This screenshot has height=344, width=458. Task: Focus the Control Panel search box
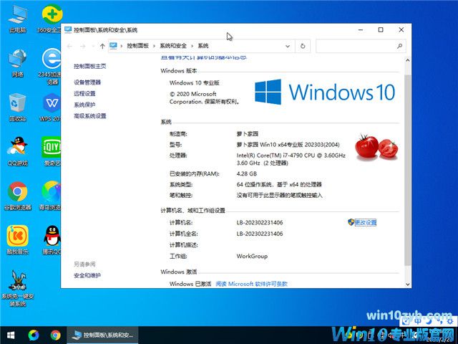click(361, 46)
